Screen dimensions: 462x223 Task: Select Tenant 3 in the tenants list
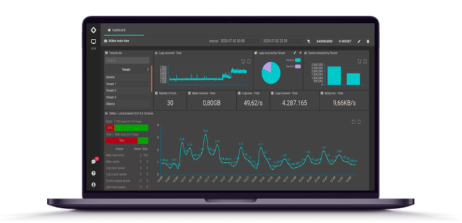[x=127, y=98]
